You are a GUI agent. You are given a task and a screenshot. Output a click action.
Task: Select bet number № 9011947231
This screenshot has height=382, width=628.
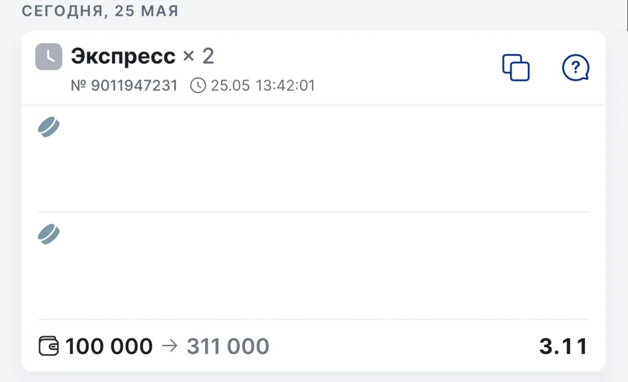point(124,86)
